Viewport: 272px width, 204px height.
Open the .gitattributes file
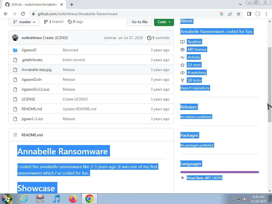pyautogui.click(x=32, y=60)
